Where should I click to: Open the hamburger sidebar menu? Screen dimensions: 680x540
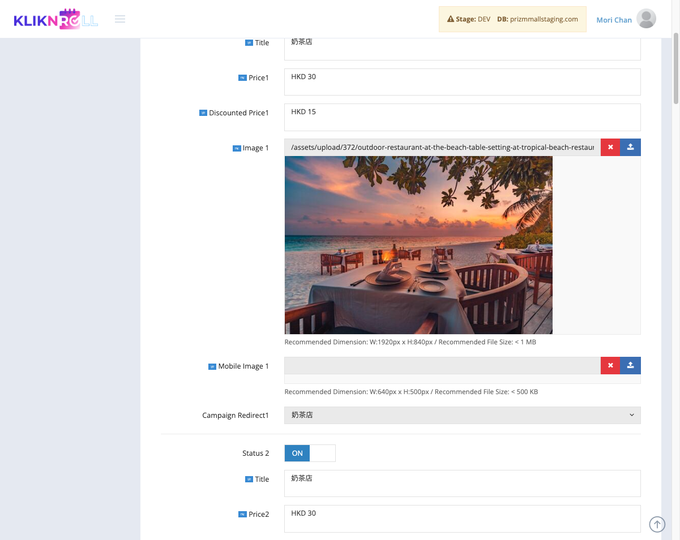click(x=120, y=19)
